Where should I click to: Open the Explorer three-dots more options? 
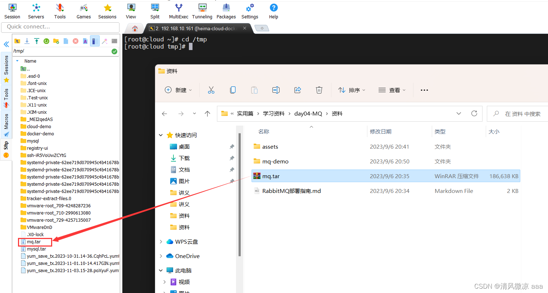point(424,90)
